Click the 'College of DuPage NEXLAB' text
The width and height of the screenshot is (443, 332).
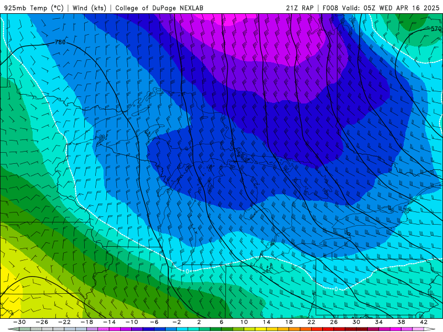[159, 8]
